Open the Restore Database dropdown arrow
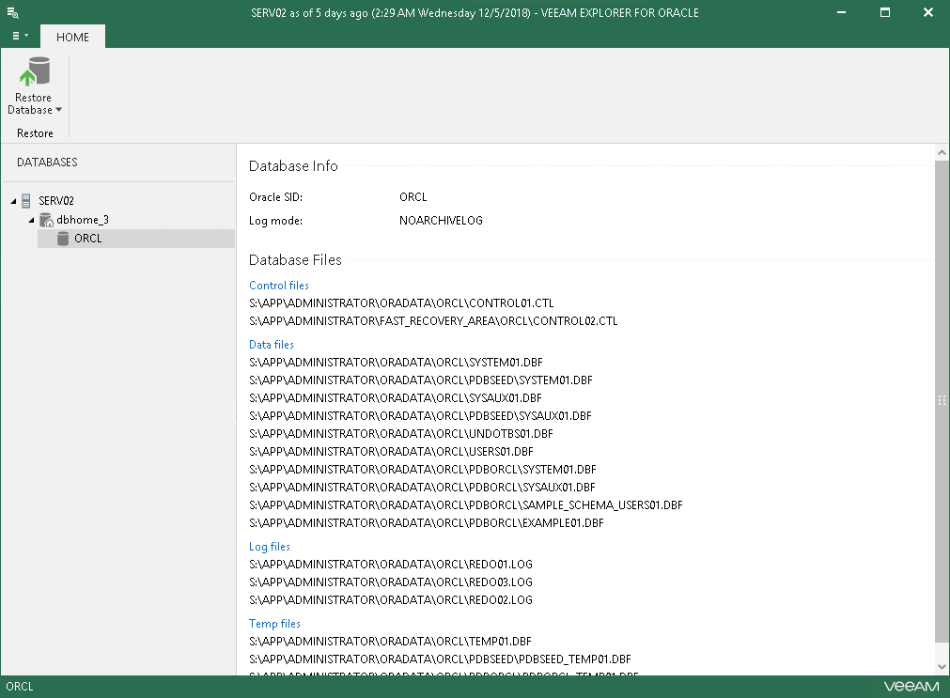Viewport: 950px width, 698px height. [x=58, y=110]
